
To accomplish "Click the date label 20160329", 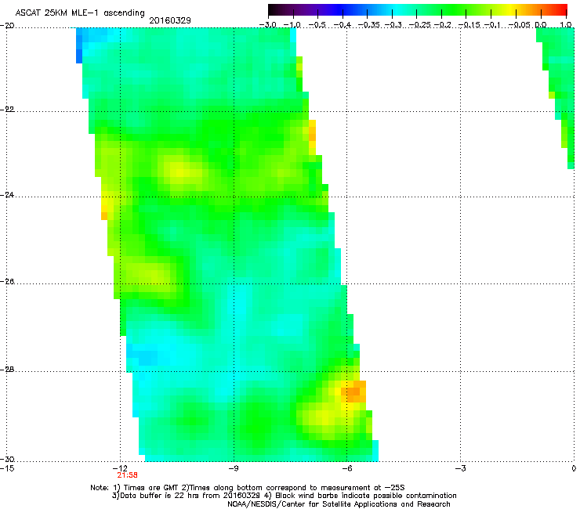I will click(x=170, y=20).
